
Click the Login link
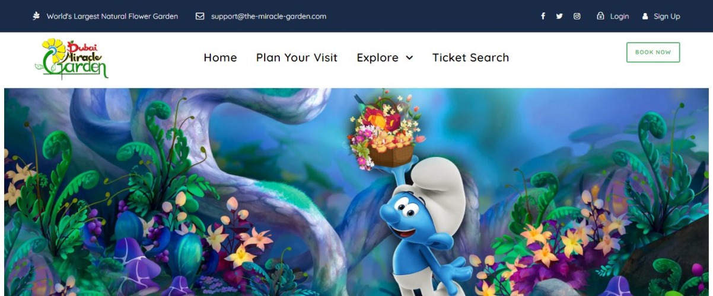pos(619,17)
